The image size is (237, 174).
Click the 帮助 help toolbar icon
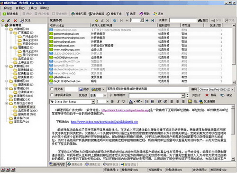click(x=144, y=14)
